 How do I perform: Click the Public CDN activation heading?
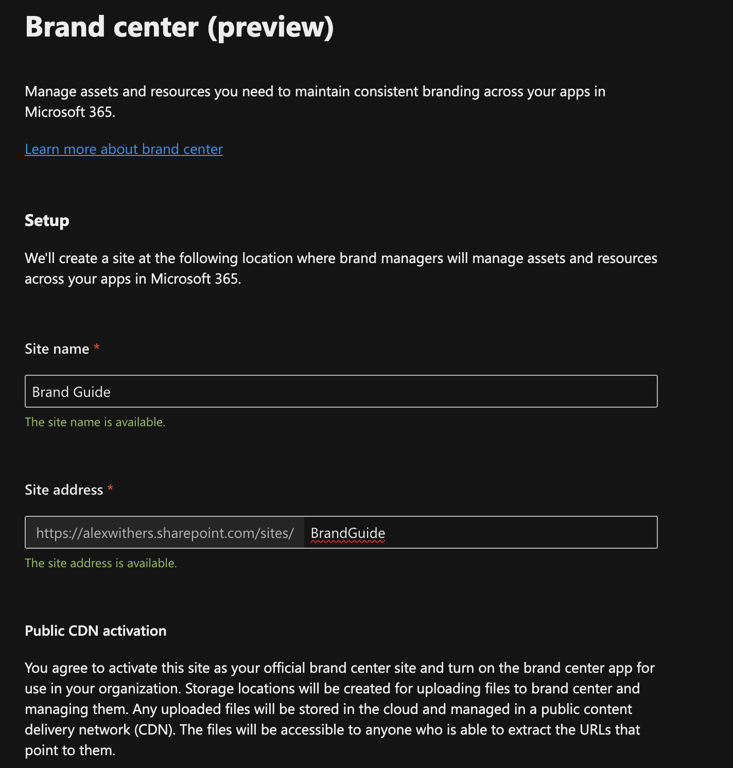tap(95, 631)
